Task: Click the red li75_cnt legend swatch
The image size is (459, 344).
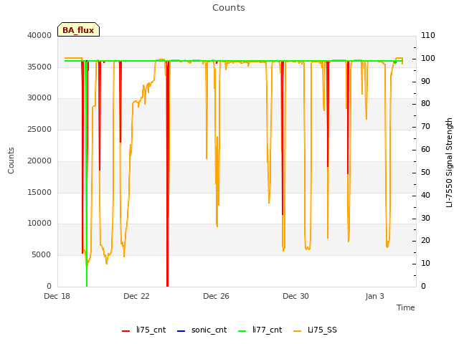Action: (x=126, y=331)
